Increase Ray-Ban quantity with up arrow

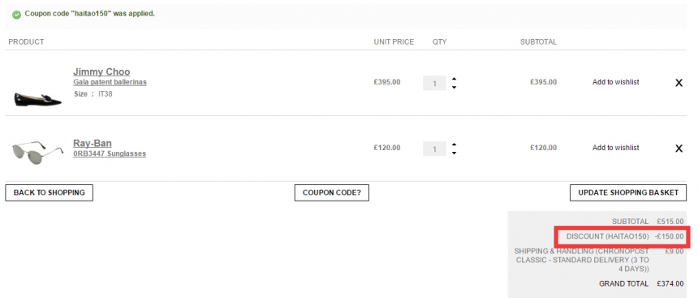tap(454, 145)
